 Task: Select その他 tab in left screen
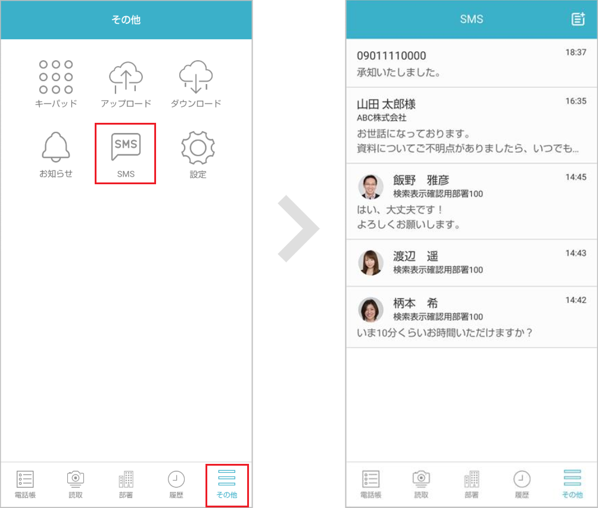[x=226, y=484]
